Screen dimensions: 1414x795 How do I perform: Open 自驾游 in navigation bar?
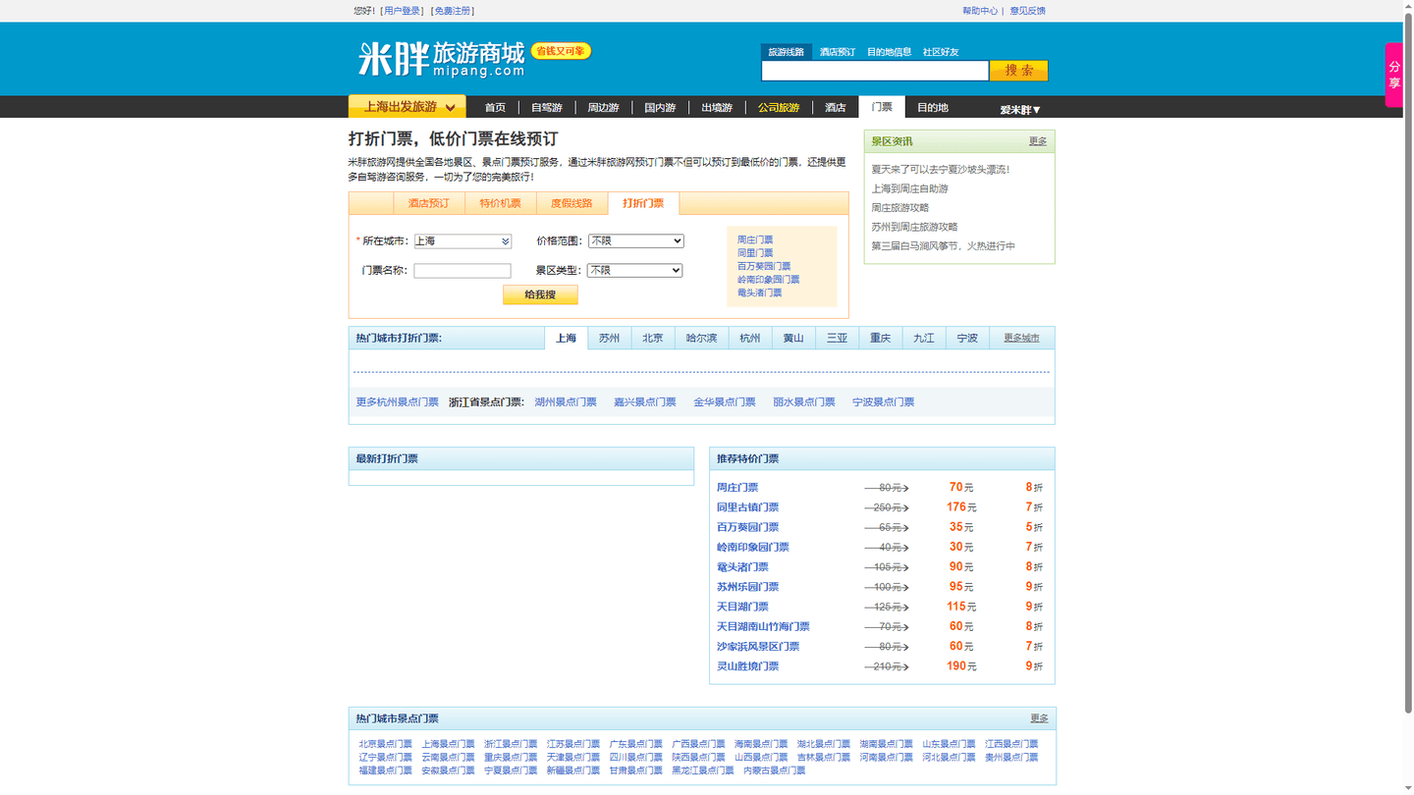coord(547,107)
